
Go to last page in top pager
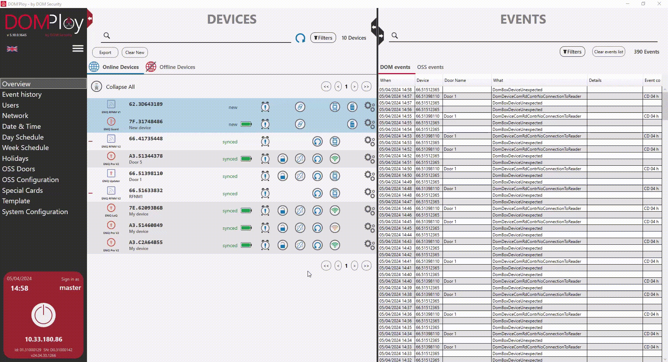366,87
